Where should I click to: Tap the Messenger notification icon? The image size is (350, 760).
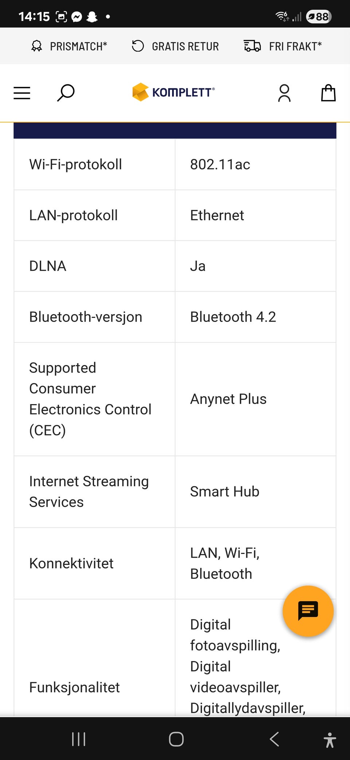(77, 17)
